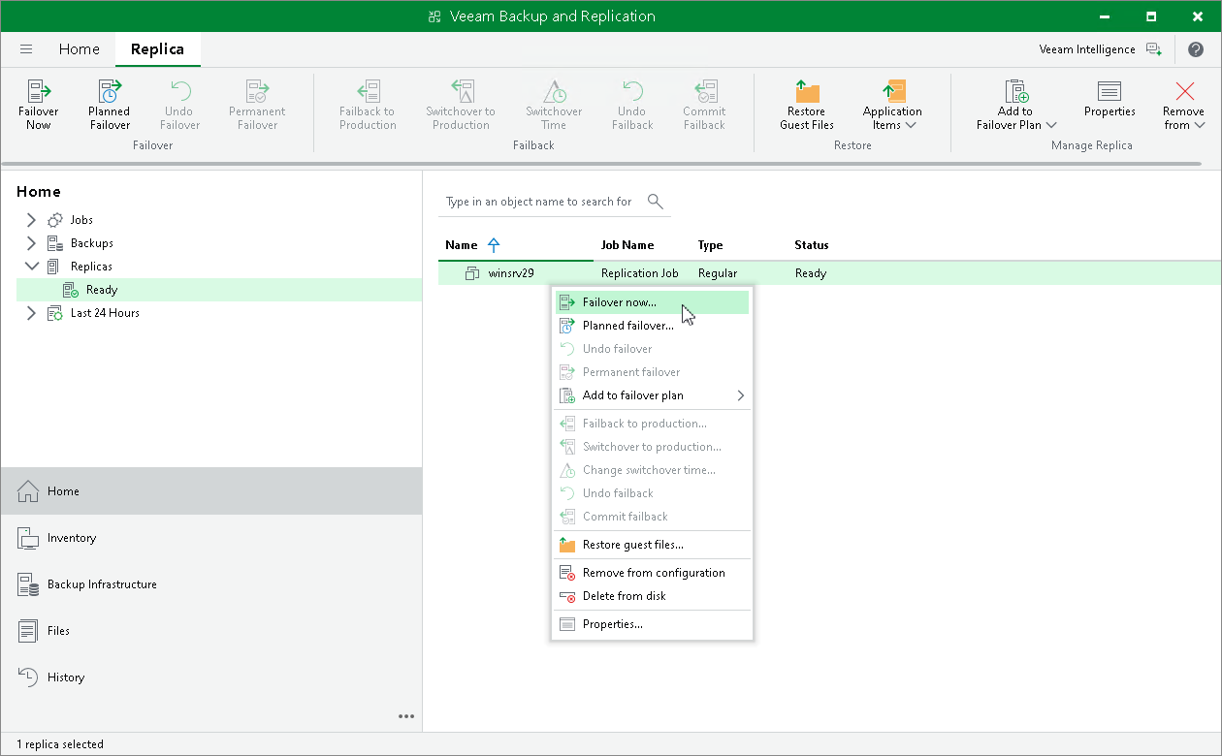1222x756 pixels.
Task: Switch to the Replica ribbon tab
Action: [x=157, y=49]
